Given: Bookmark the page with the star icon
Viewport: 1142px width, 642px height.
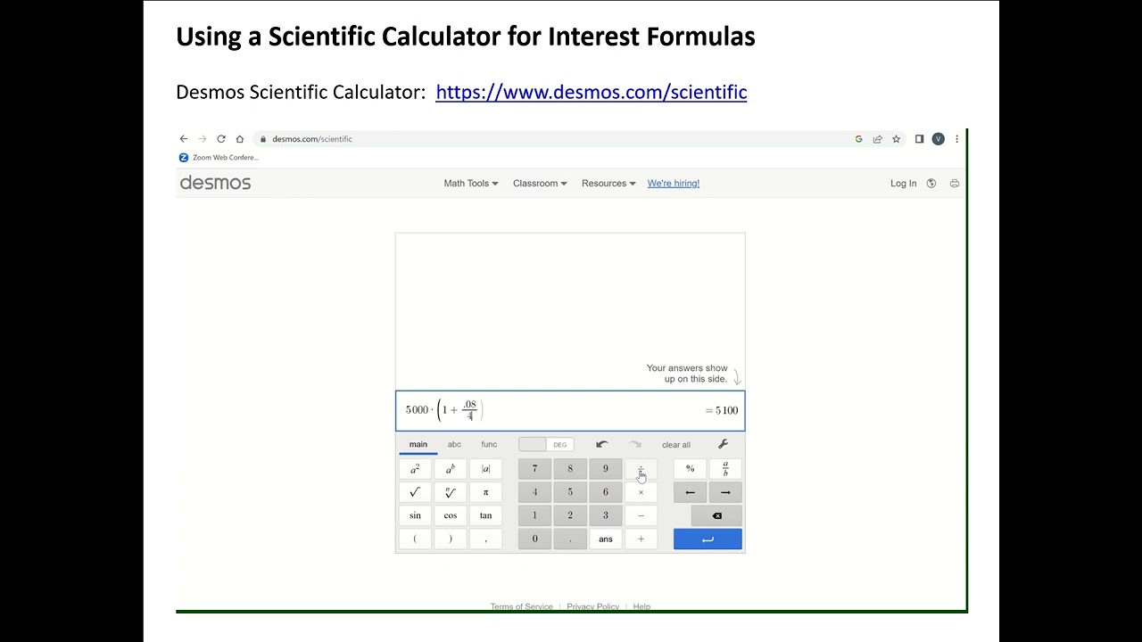Looking at the screenshot, I should (897, 139).
